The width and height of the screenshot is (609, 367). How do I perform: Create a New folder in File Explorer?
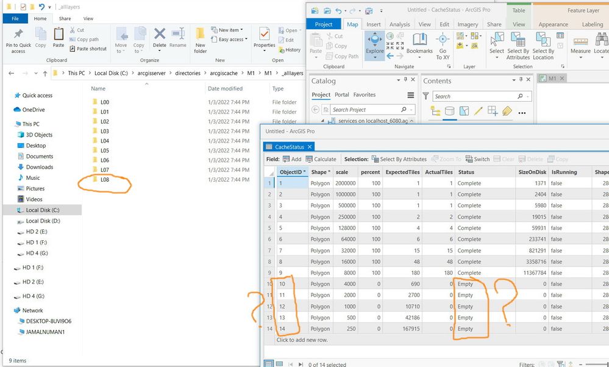pyautogui.click(x=201, y=40)
